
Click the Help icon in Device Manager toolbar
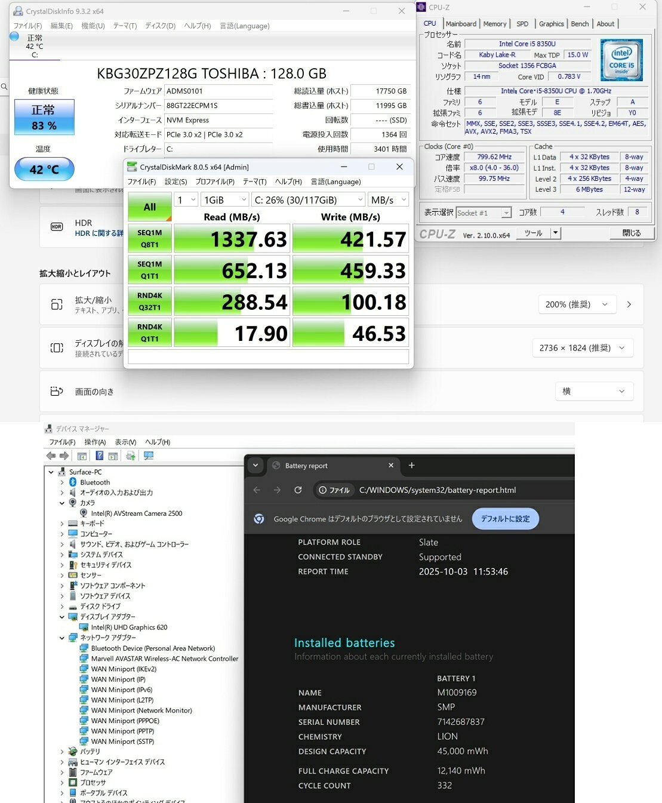coord(99,456)
